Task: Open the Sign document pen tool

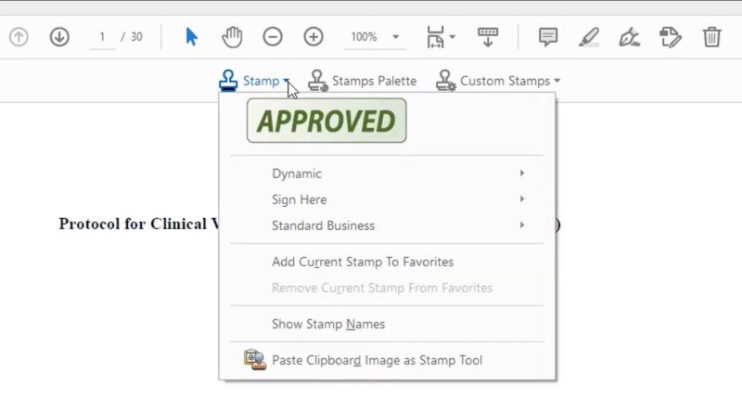Action: pyautogui.click(x=629, y=37)
